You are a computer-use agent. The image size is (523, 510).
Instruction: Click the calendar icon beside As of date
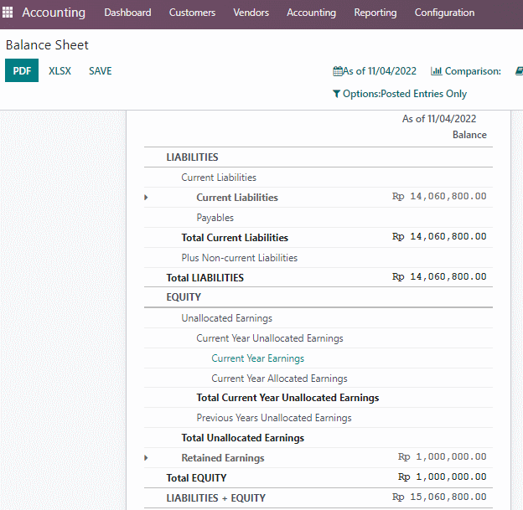point(338,71)
